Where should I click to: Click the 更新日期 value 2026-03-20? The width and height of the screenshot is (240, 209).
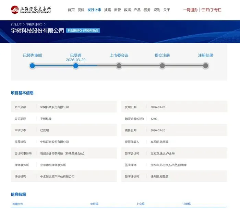[x=158, y=130]
